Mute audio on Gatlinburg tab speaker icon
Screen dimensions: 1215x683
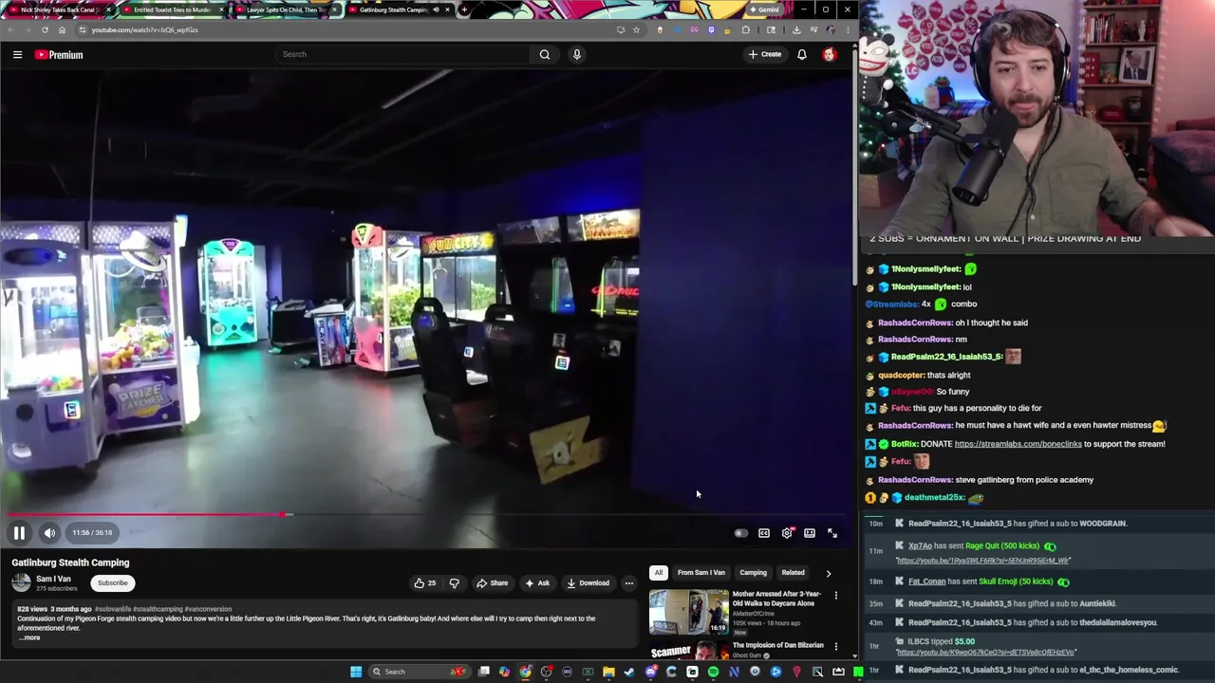click(436, 9)
